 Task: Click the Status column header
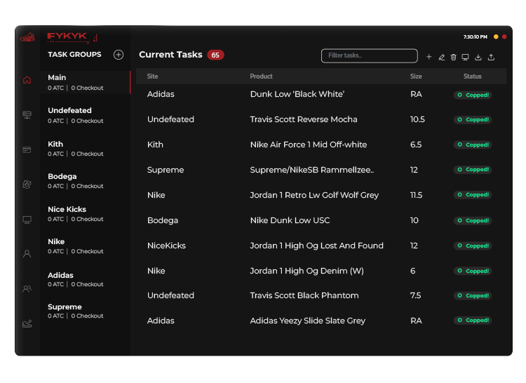click(x=472, y=76)
